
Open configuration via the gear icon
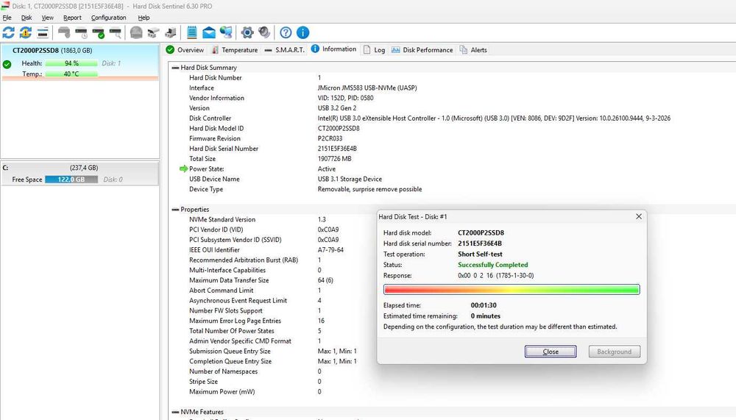247,32
